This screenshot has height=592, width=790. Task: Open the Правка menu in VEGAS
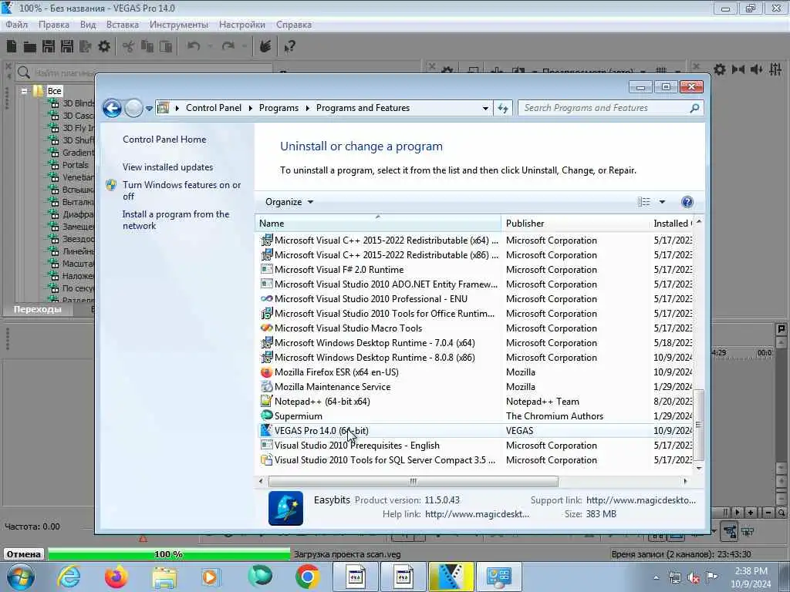coord(54,25)
